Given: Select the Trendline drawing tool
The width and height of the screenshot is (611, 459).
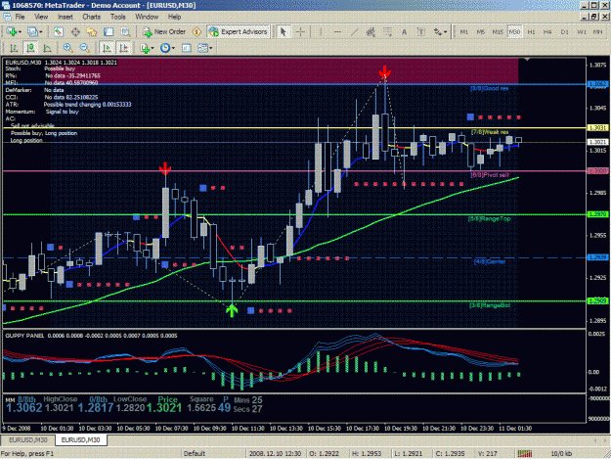Looking at the screenshot, I should pyautogui.click(x=354, y=32).
